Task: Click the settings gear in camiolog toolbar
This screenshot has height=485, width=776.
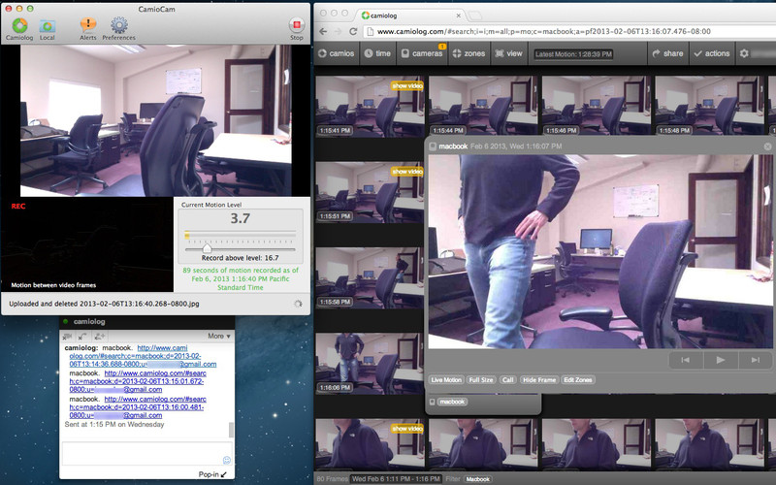Action: point(744,53)
